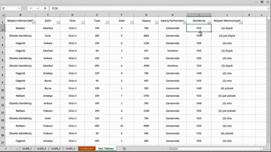Screen dimensions: 271x152
Task: Select İzmir cell in row 3
Action: [x=48, y=35]
